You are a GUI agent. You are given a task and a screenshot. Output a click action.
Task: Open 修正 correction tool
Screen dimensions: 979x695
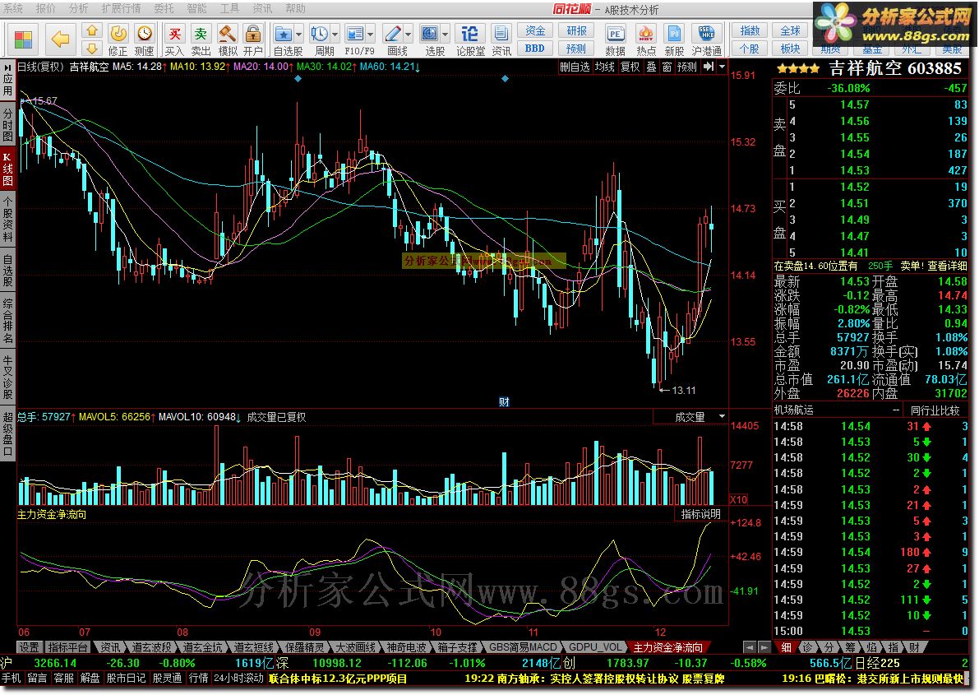(x=118, y=40)
